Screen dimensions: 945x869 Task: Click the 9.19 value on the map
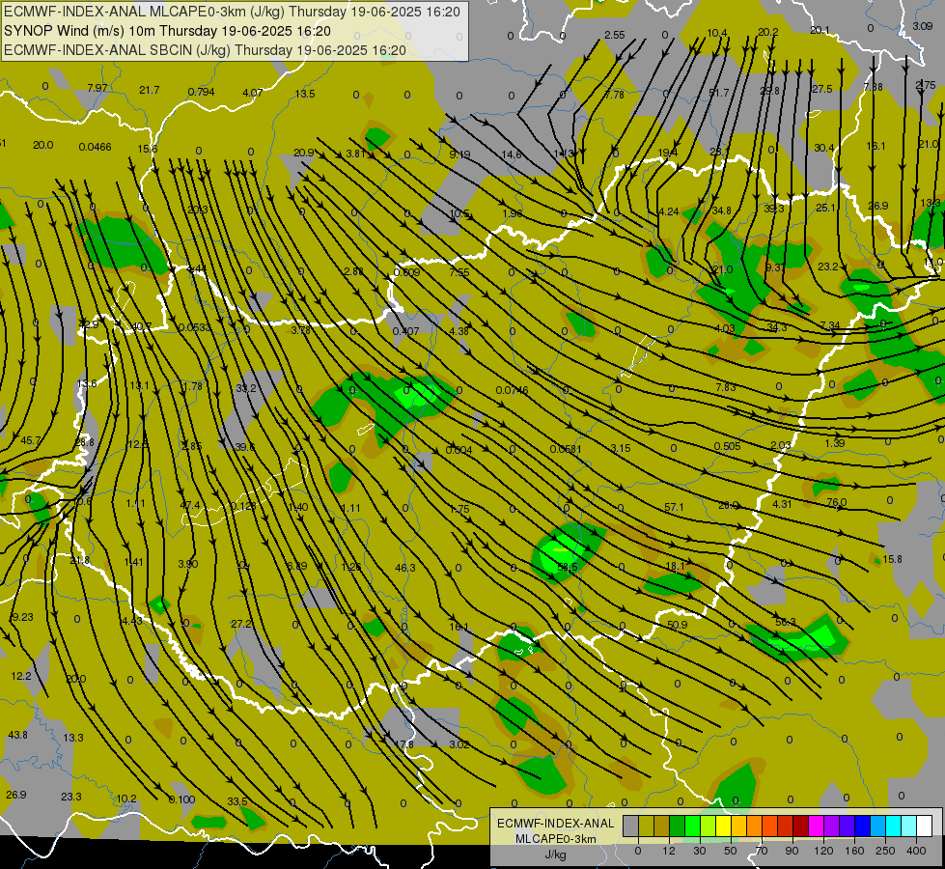[459, 155]
